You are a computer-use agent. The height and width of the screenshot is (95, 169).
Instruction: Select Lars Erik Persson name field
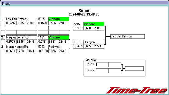tap(21, 19)
